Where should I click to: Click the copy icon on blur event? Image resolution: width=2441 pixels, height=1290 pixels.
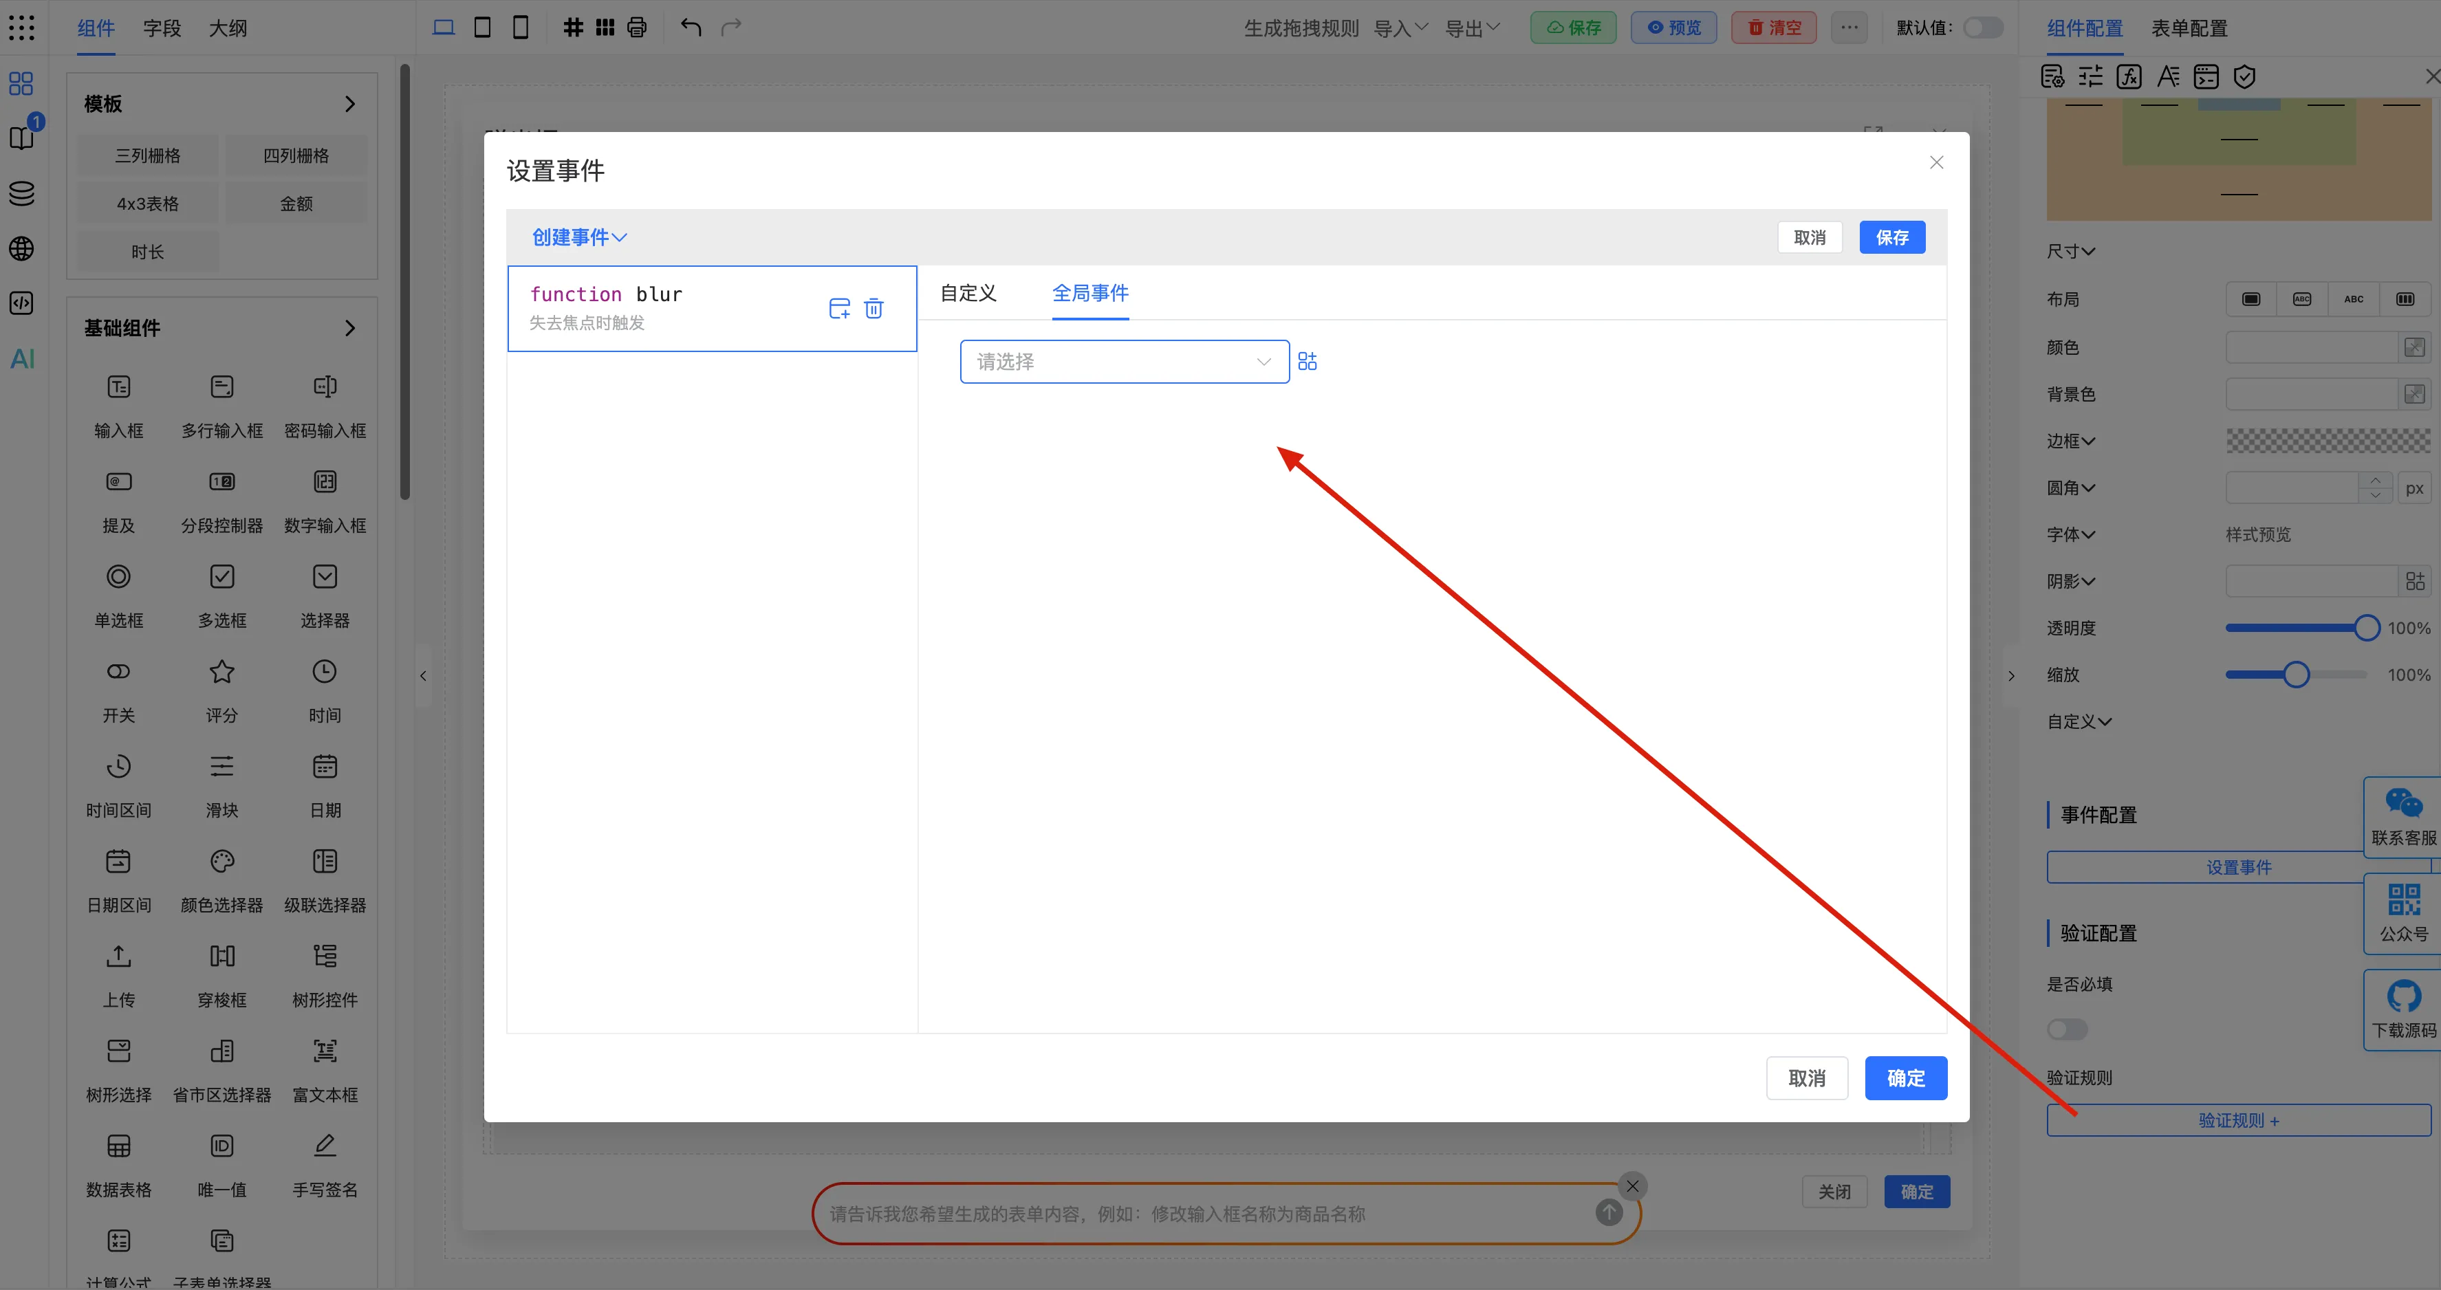[x=838, y=309]
